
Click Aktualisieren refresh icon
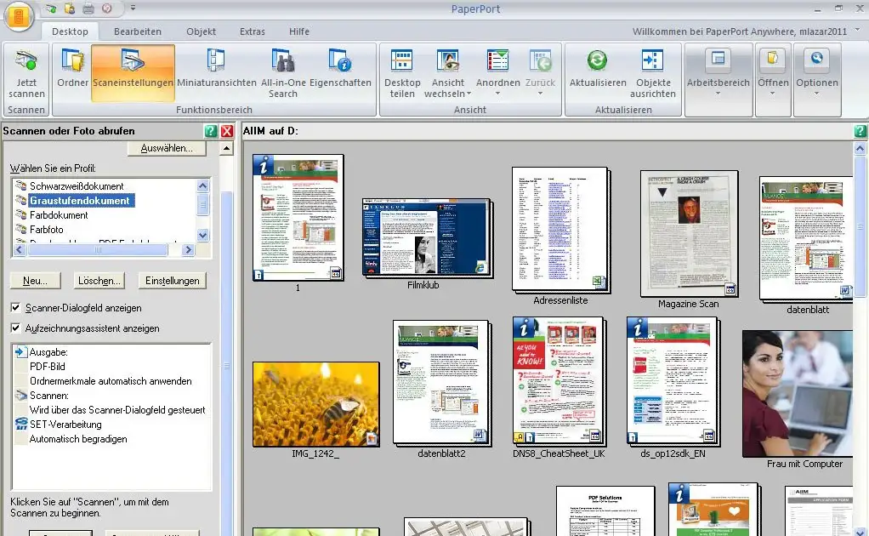tap(598, 63)
